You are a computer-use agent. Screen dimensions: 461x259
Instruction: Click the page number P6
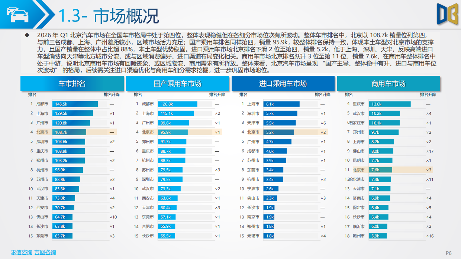click(x=448, y=253)
